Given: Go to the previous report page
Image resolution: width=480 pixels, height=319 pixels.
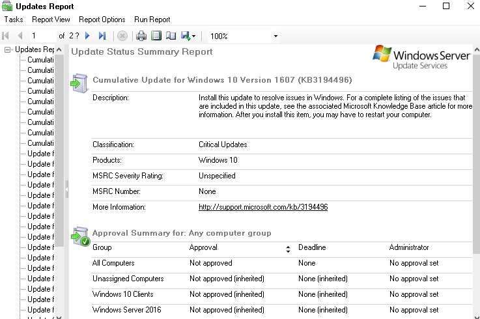Looking at the screenshot, I should click(20, 36).
